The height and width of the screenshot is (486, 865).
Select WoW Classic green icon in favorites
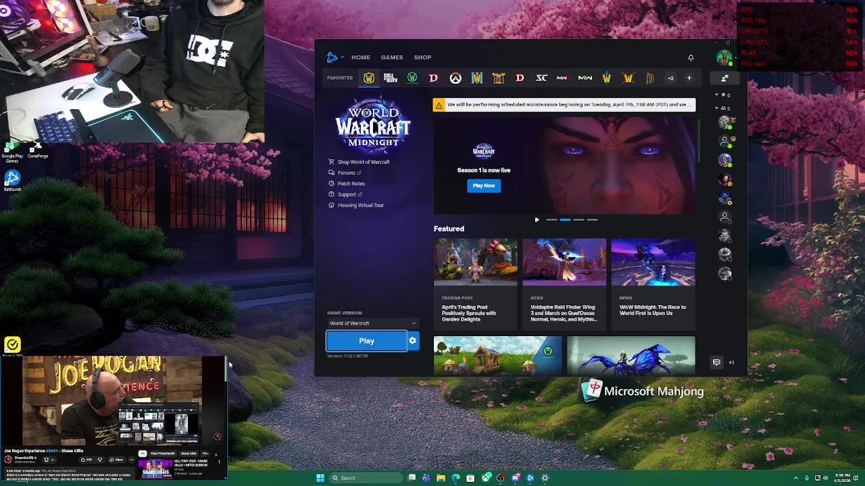click(412, 78)
